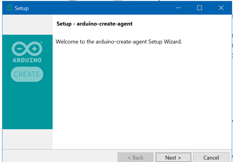233x162 pixels.
Task: Maximize the Setup window
Action: pos(200,8)
